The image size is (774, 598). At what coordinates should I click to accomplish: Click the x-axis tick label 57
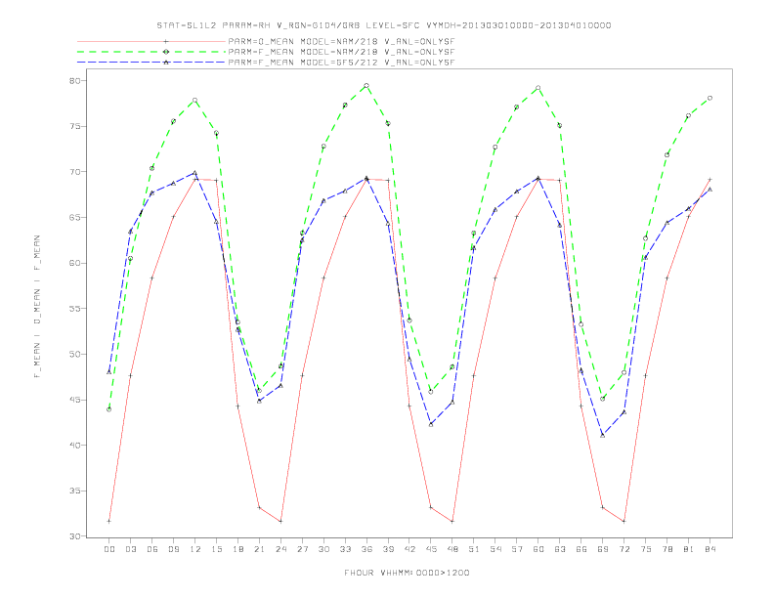point(517,549)
